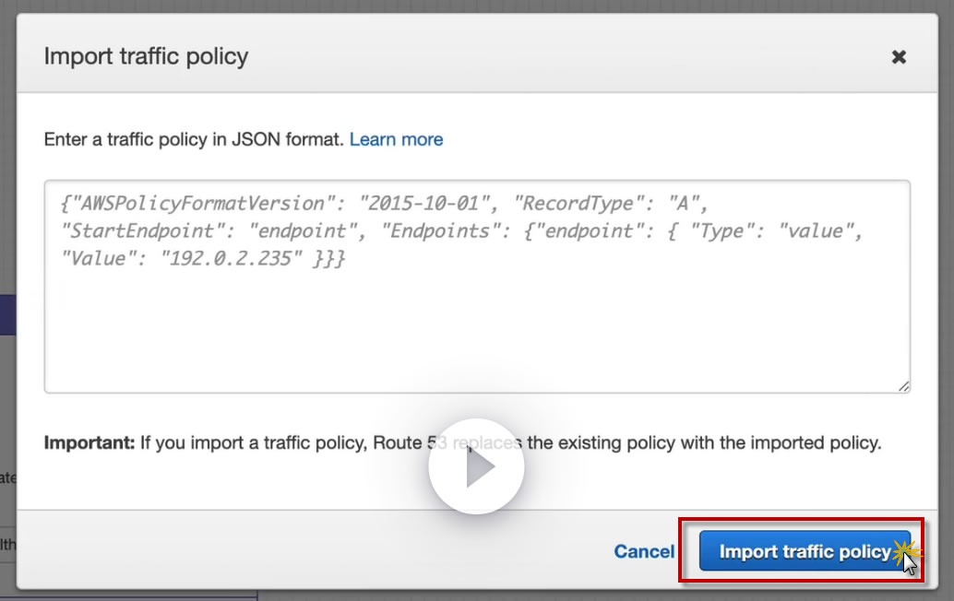954x601 pixels.
Task: Click the "Value" key on the last placeholder line
Action: click(x=93, y=258)
